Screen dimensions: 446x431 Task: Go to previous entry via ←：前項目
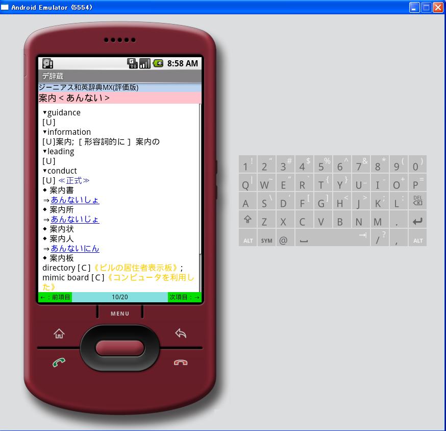[x=55, y=297]
